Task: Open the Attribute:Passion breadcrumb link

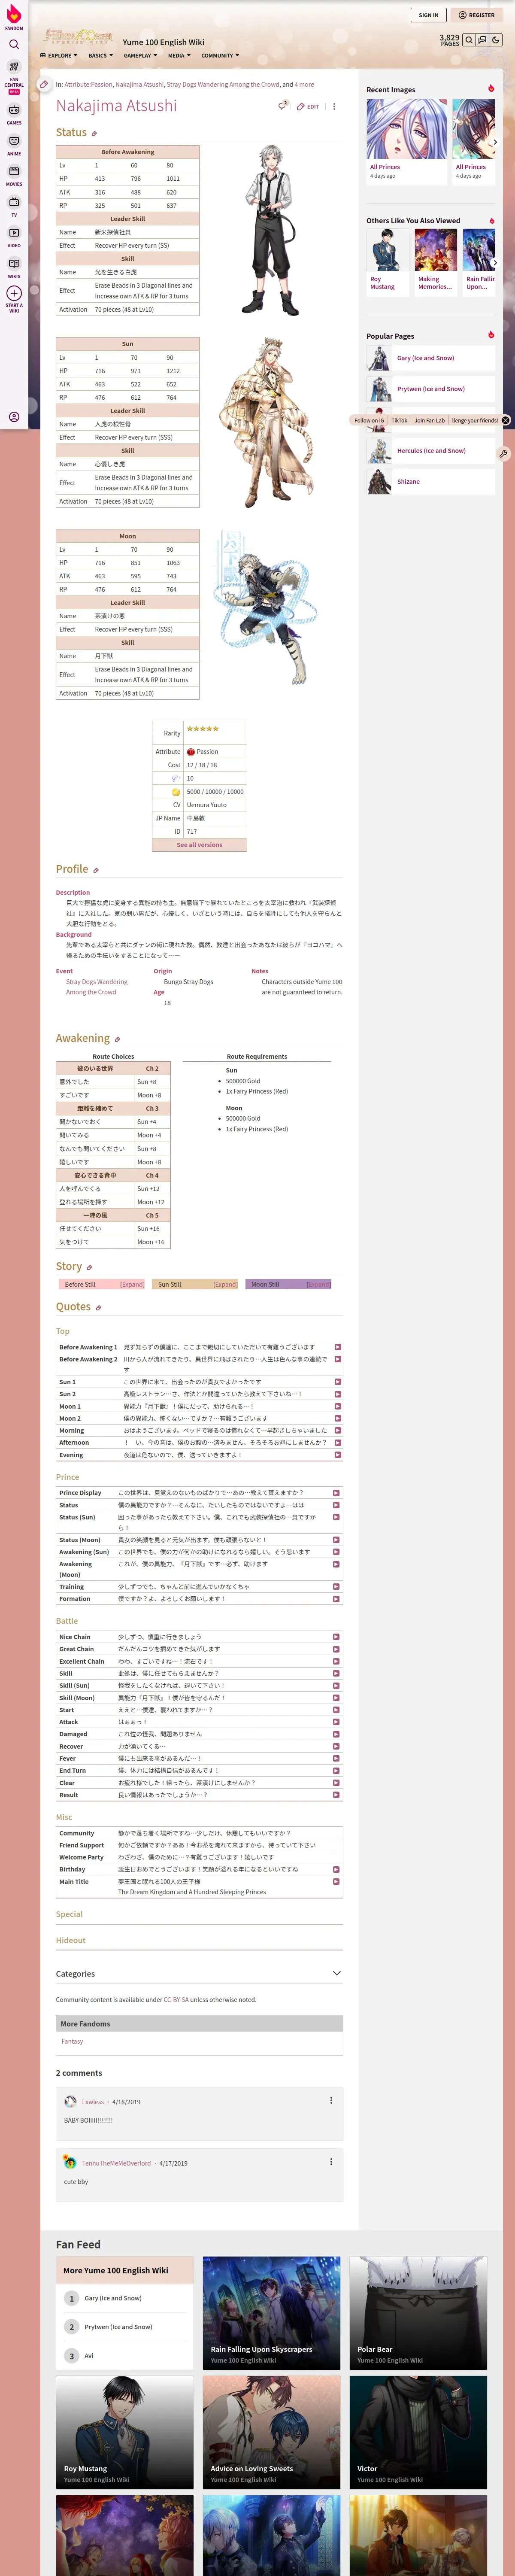Action: pyautogui.click(x=88, y=85)
